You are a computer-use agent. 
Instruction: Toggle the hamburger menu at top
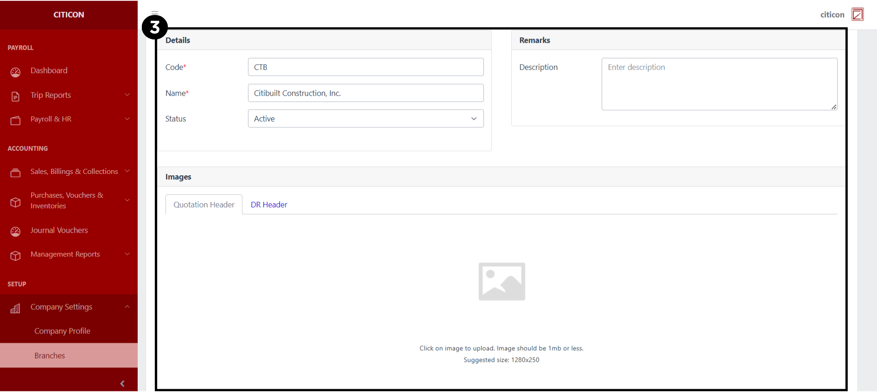[x=155, y=13]
